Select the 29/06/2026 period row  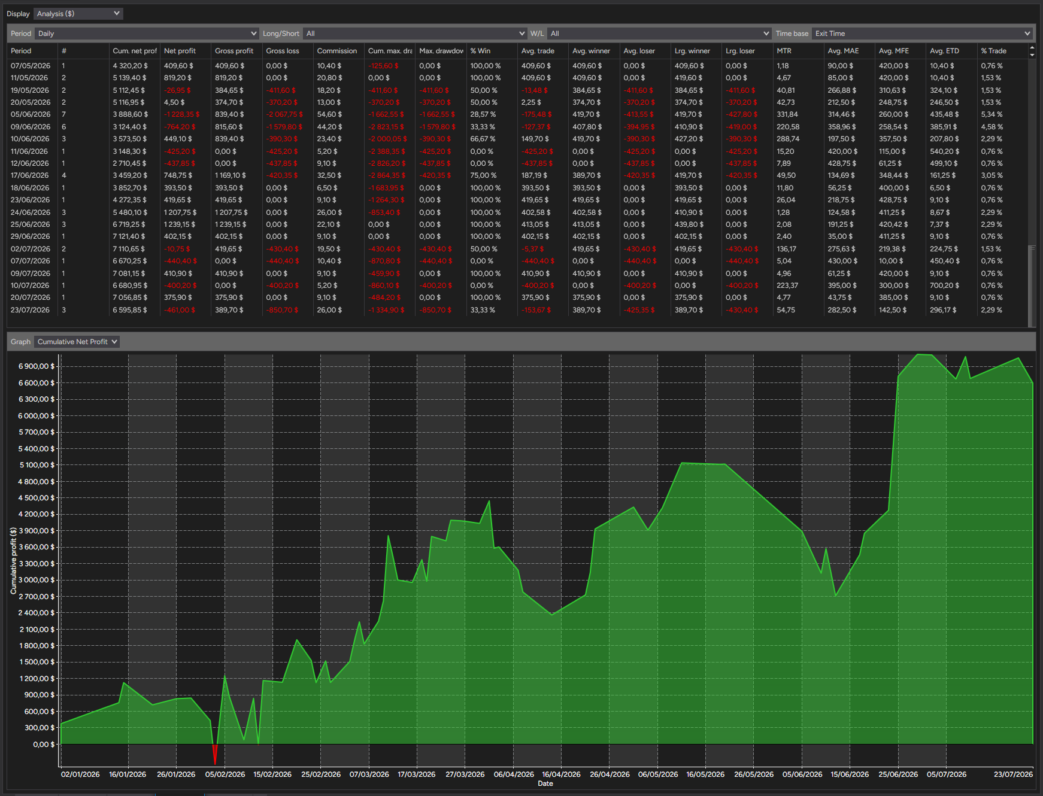point(518,236)
